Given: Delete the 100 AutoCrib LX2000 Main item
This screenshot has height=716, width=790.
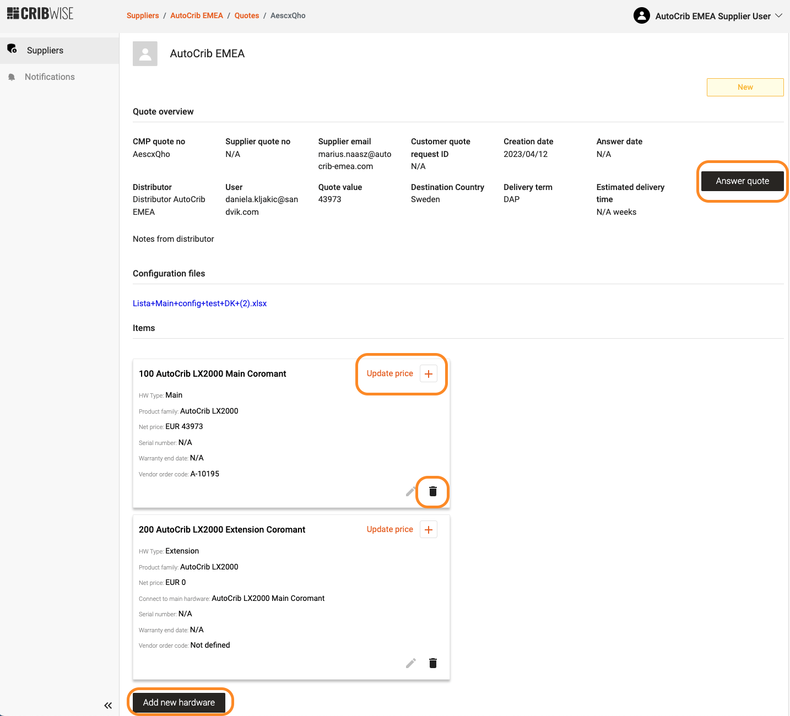Looking at the screenshot, I should click(x=433, y=491).
